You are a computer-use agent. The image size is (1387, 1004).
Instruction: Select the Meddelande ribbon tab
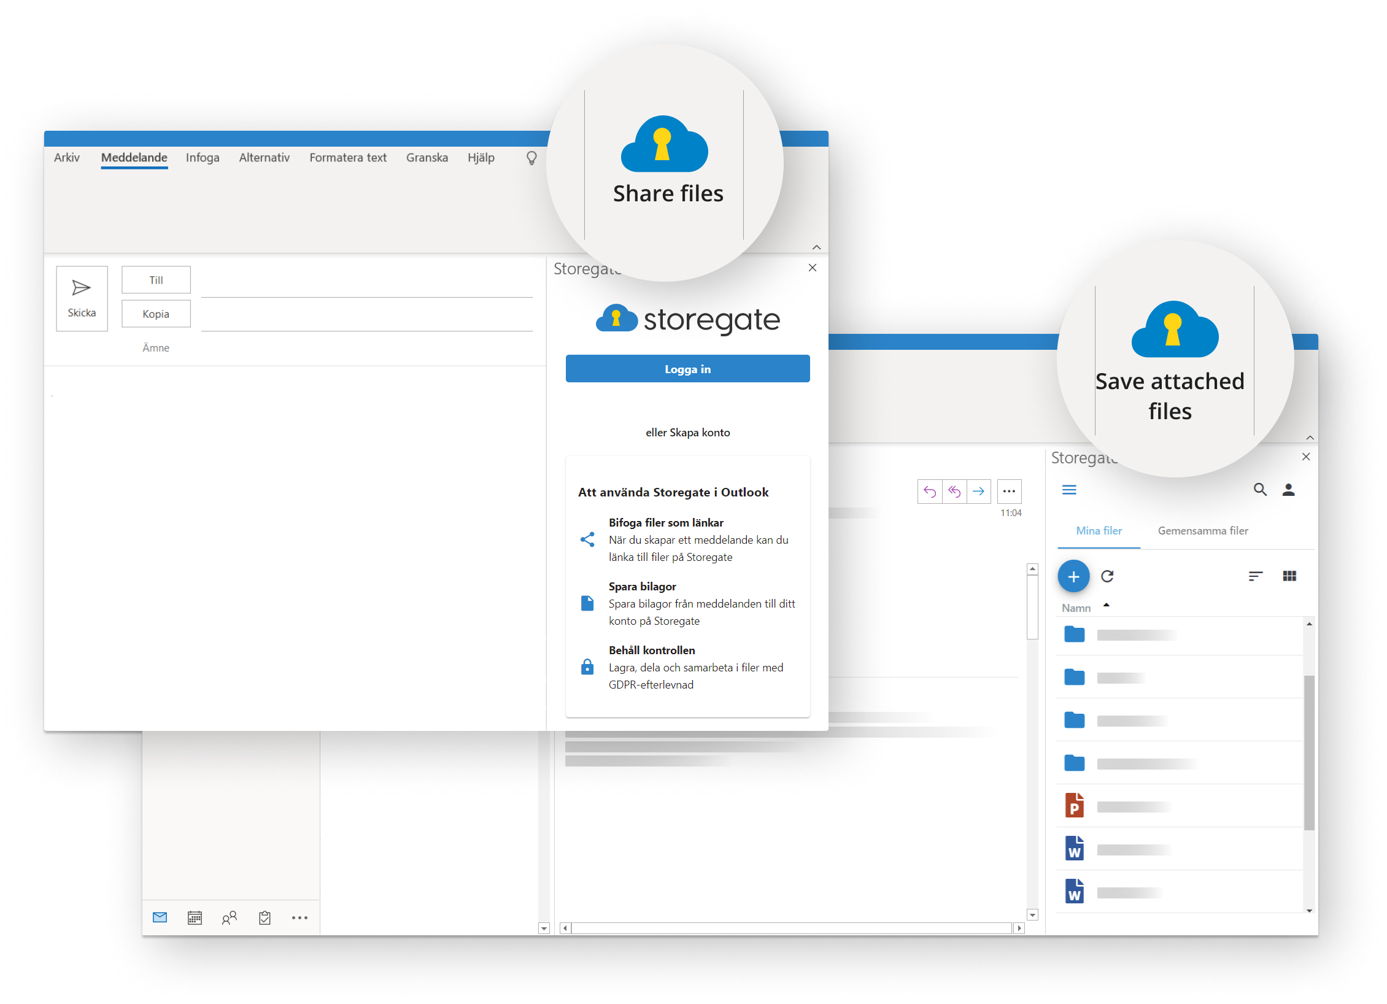(134, 158)
